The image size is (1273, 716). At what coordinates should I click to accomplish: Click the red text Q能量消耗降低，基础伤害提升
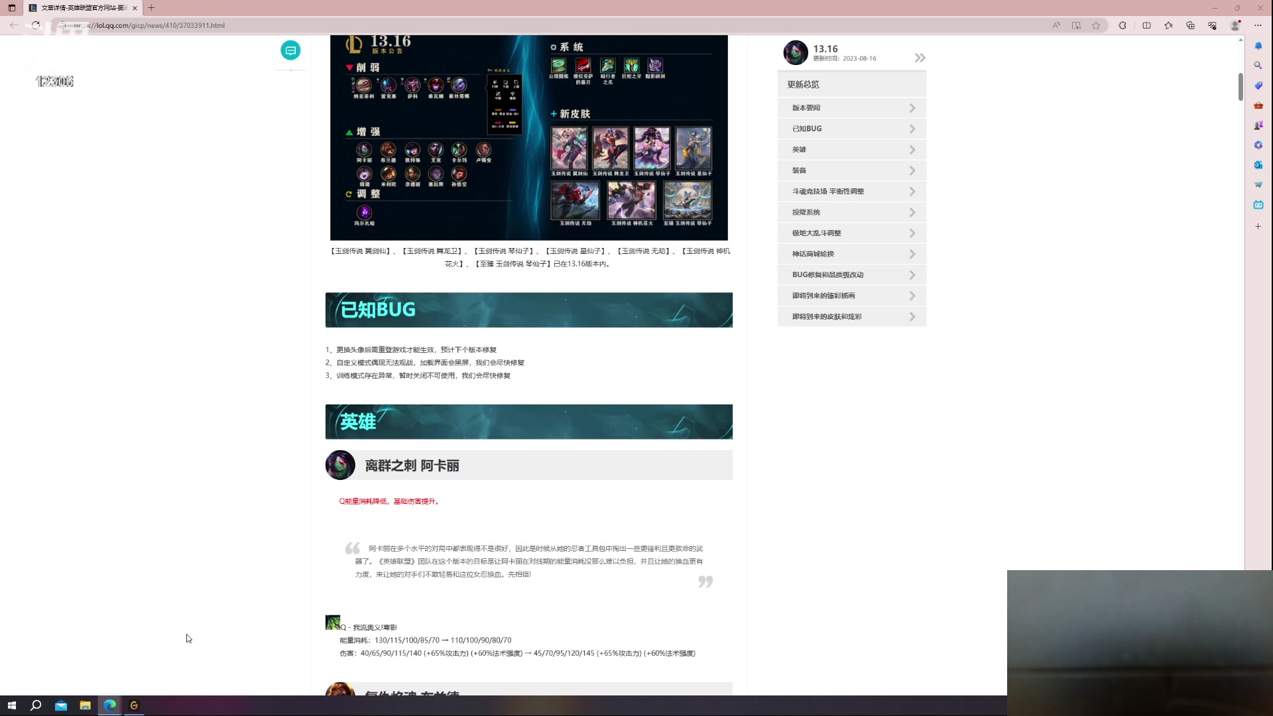[x=389, y=501]
